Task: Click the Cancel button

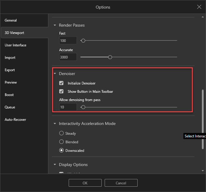Action: (x=121, y=183)
